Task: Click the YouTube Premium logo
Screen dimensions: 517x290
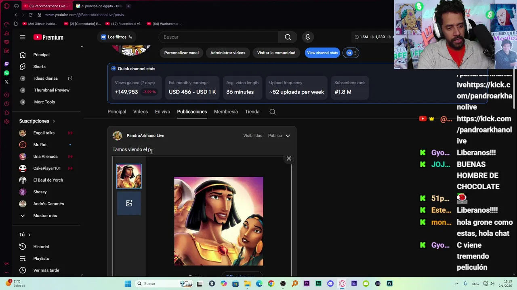Action: tap(48, 37)
